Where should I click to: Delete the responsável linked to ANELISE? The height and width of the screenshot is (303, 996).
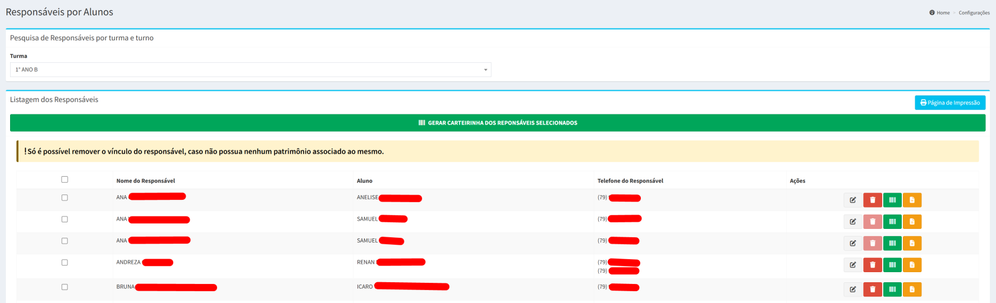pos(872,200)
